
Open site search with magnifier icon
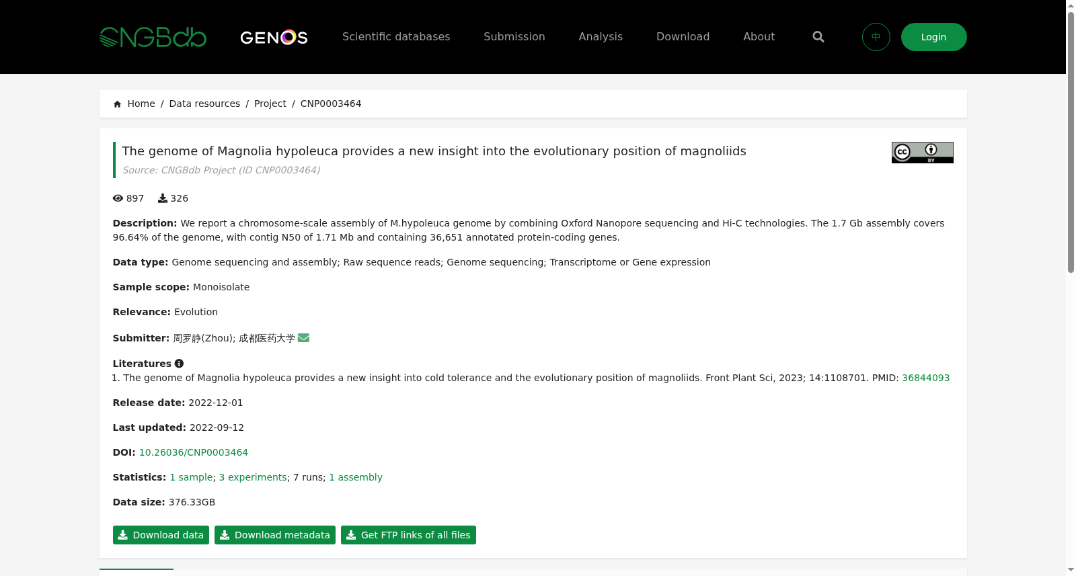pyautogui.click(x=818, y=37)
